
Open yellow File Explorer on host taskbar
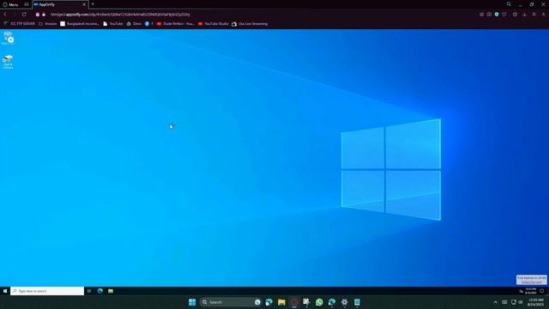coord(281,302)
